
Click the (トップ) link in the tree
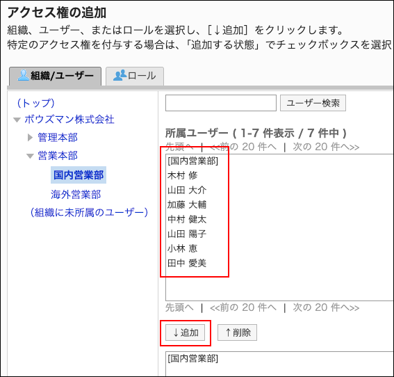[35, 103]
